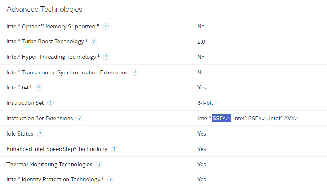The image size is (327, 193).
Task: Show Idle States help information
Action: click(40, 134)
